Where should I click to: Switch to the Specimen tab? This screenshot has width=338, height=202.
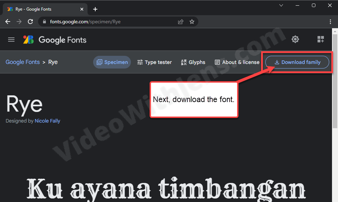[x=112, y=62]
